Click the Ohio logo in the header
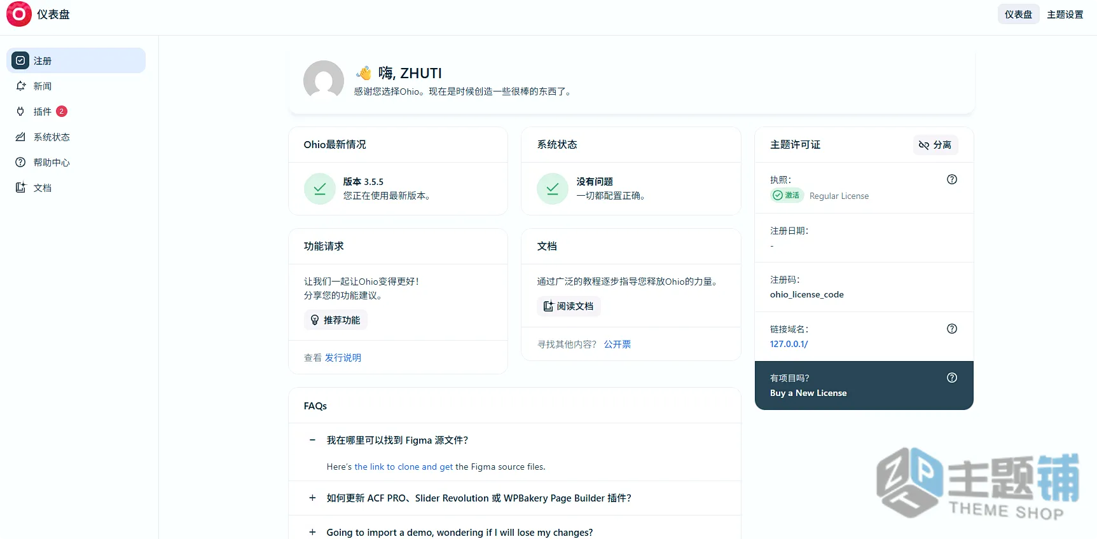This screenshot has width=1097, height=539. click(x=19, y=14)
